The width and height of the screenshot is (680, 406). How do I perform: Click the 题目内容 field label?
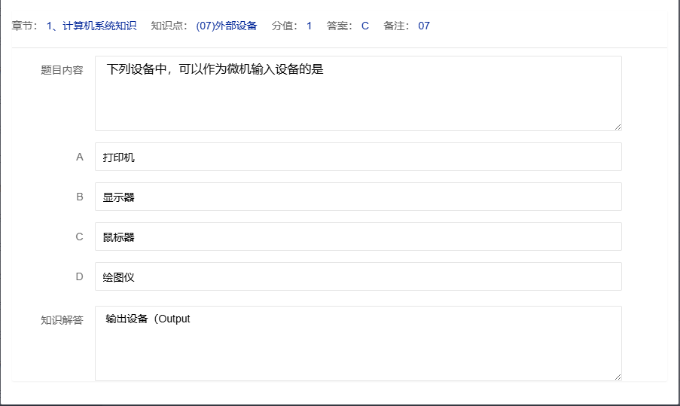(62, 70)
